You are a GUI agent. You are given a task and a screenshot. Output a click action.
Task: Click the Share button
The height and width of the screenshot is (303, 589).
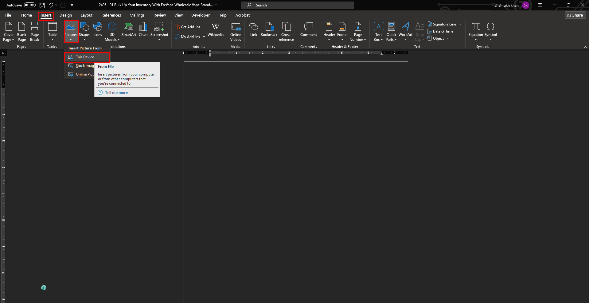(x=575, y=15)
